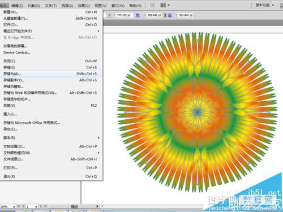Click the 高 height field showing 501.841 pt
Screen dimensions: 283x212
(186, 15)
